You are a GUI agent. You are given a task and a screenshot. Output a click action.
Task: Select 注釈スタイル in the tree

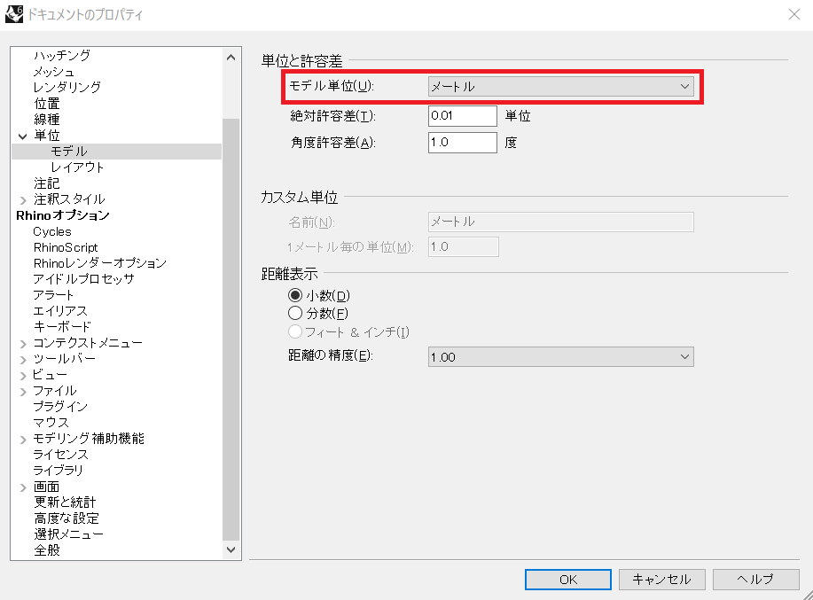pyautogui.click(x=69, y=199)
